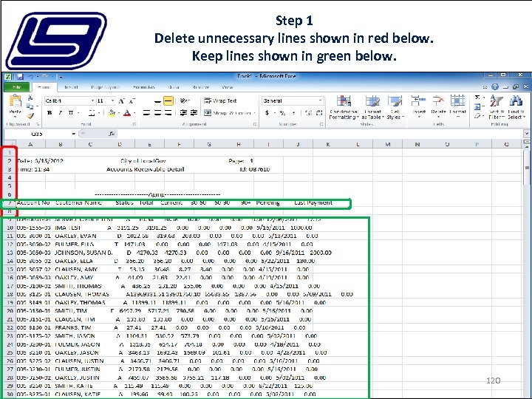The width and height of the screenshot is (532, 399).
Task: Select the Format Painter brush
Action: point(30,116)
